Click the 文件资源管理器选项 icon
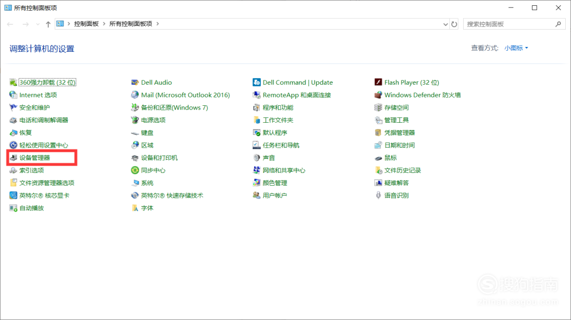 tap(13, 183)
